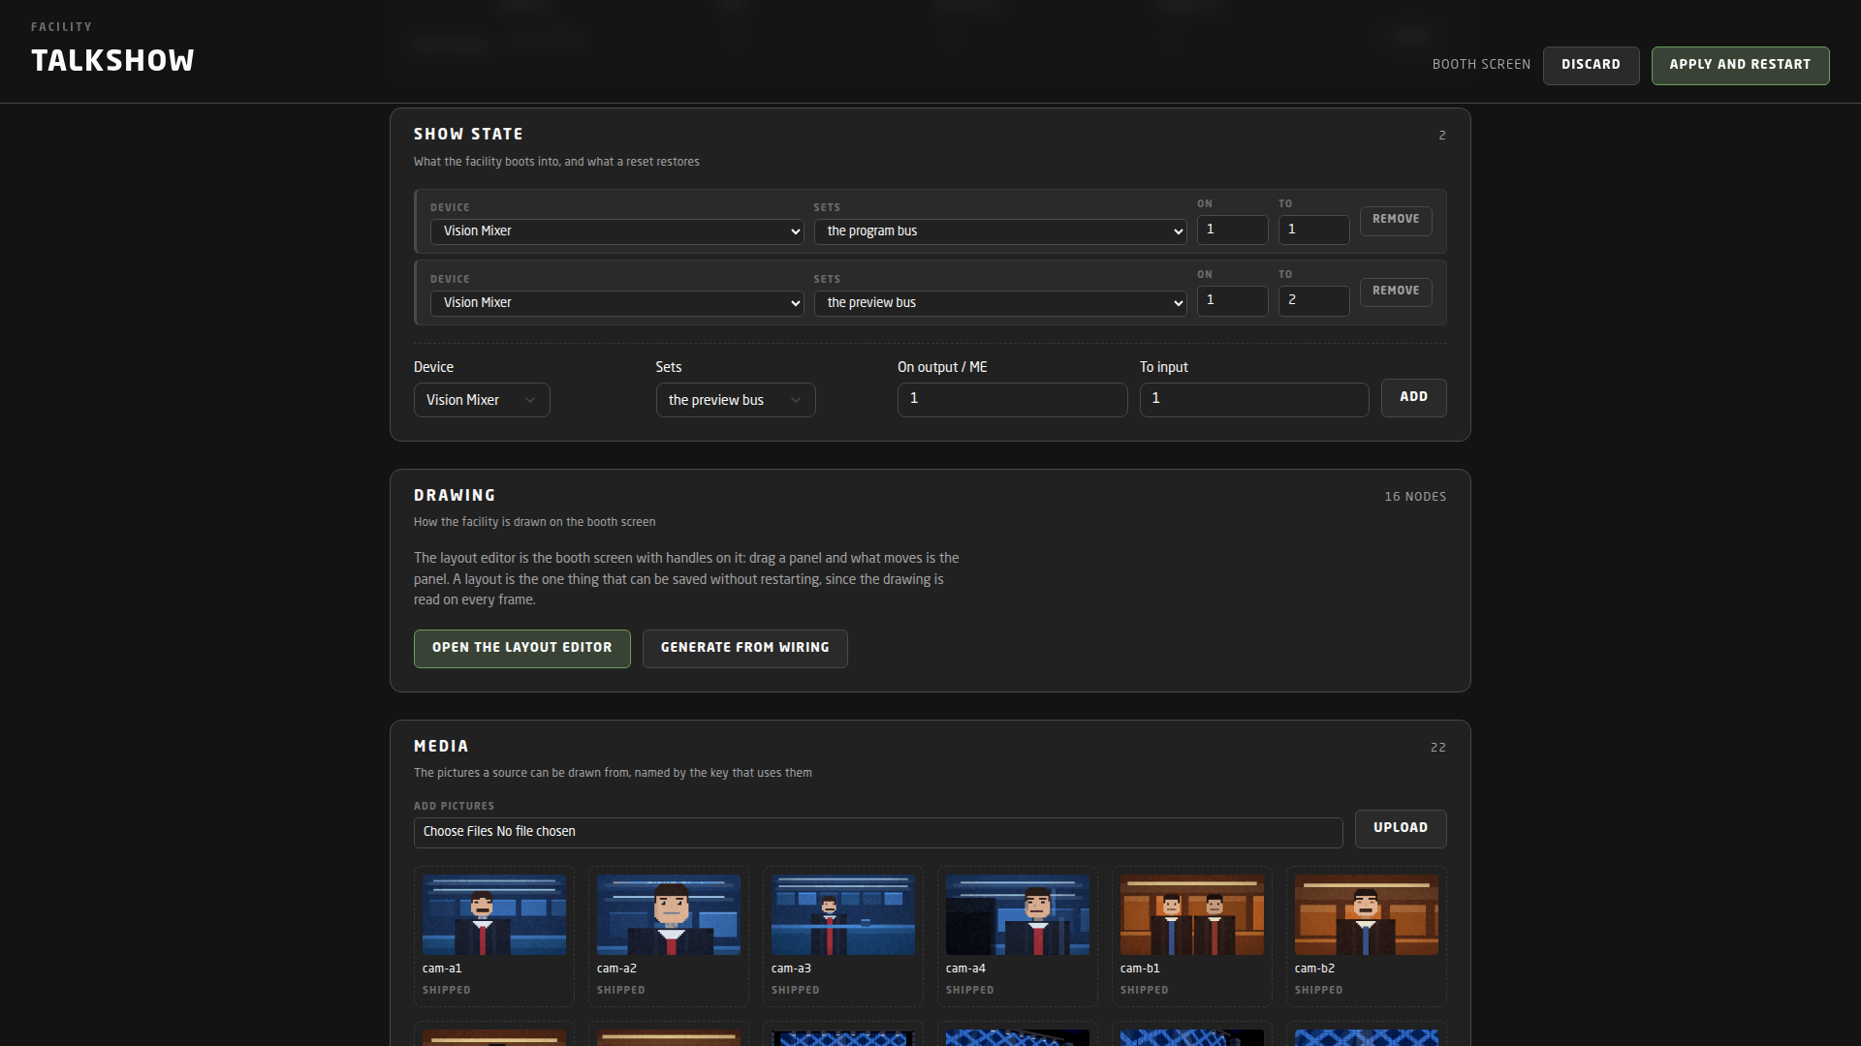Viewport: 1861px width, 1046px height.
Task: Select the cam-a2 thumbnail
Action: pyautogui.click(x=669, y=915)
